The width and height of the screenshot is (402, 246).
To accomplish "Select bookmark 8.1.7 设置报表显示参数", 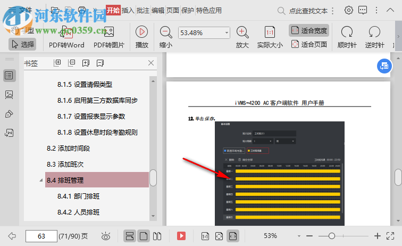I will [91, 116].
